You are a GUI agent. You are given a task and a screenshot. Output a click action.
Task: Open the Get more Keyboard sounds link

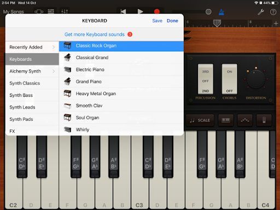coord(95,34)
